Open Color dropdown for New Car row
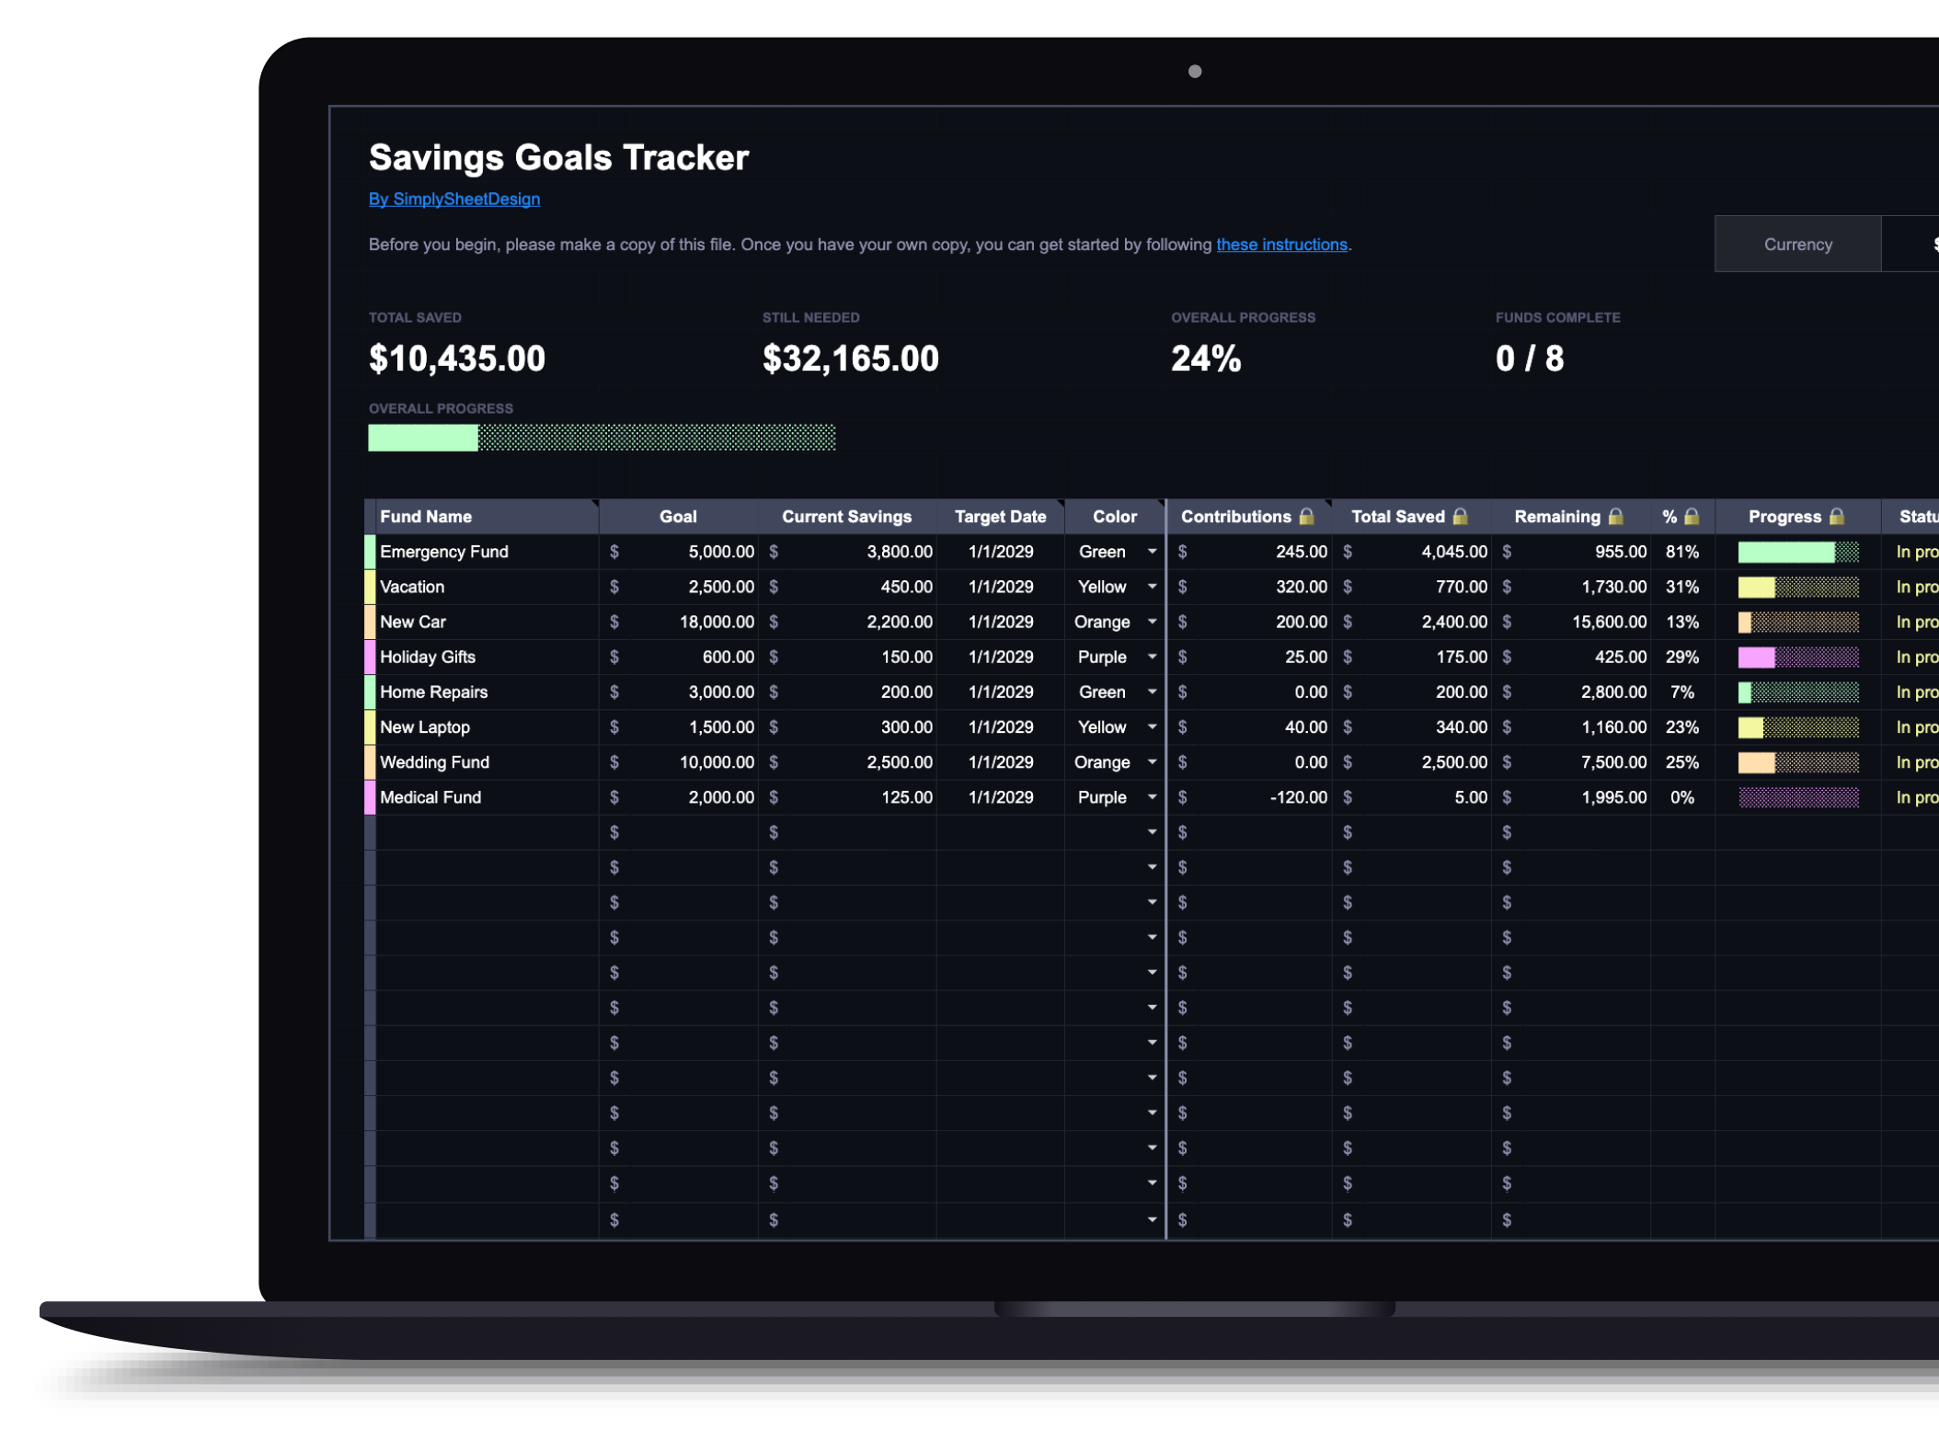 point(1152,622)
